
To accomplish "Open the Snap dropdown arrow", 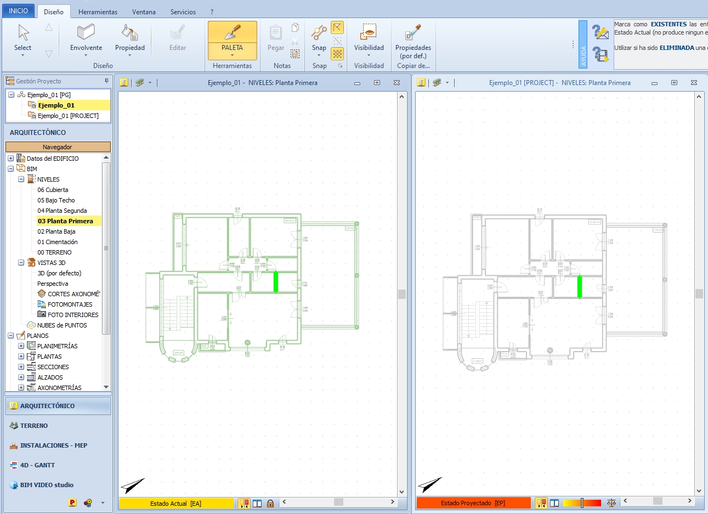I will point(319,55).
